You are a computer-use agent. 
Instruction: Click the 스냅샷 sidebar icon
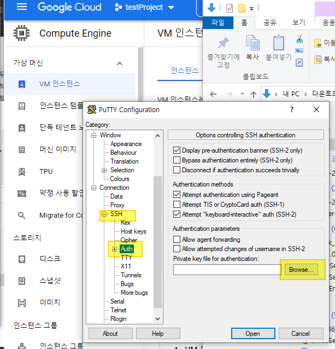pos(22,281)
